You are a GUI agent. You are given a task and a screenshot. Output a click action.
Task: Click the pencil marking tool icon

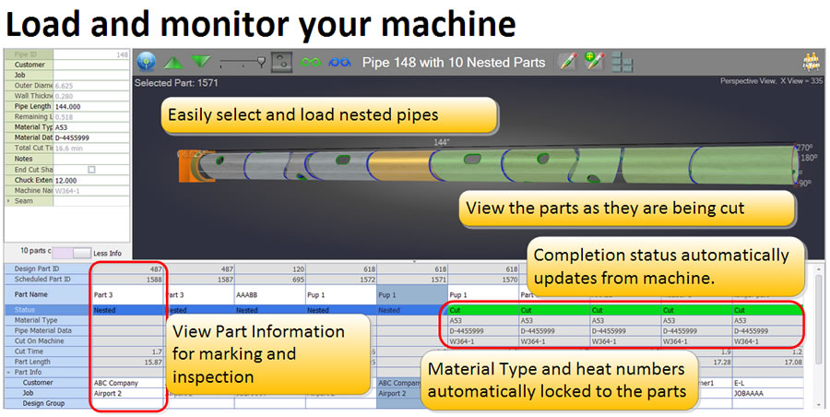point(567,62)
